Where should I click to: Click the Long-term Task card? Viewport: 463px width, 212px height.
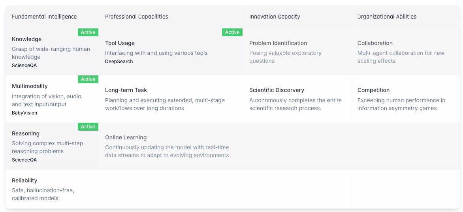(170, 99)
